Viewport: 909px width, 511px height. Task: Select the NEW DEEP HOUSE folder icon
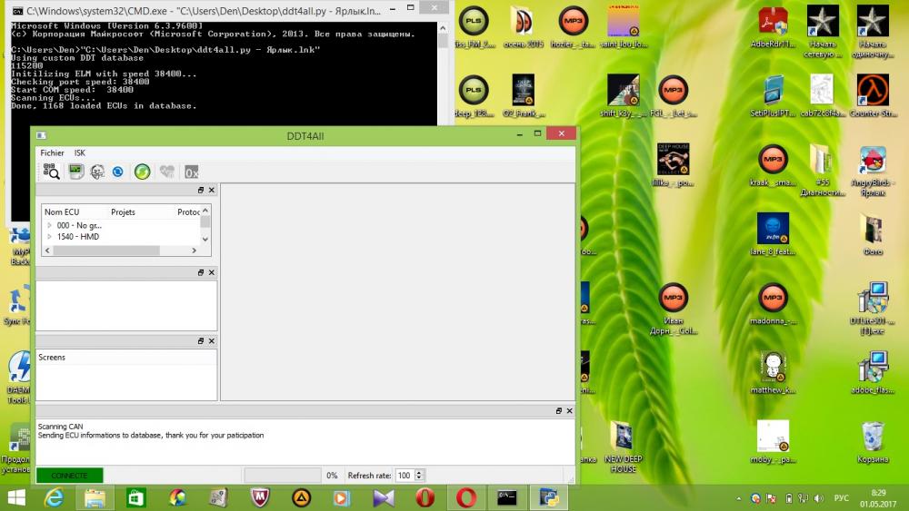coord(624,447)
